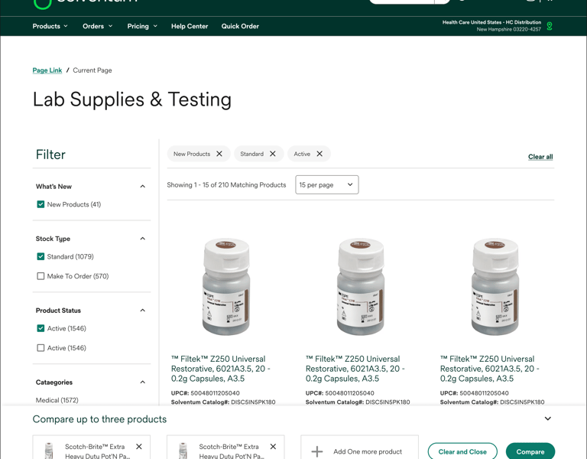Uncheck the checked Active (1546) checkbox

coord(41,328)
